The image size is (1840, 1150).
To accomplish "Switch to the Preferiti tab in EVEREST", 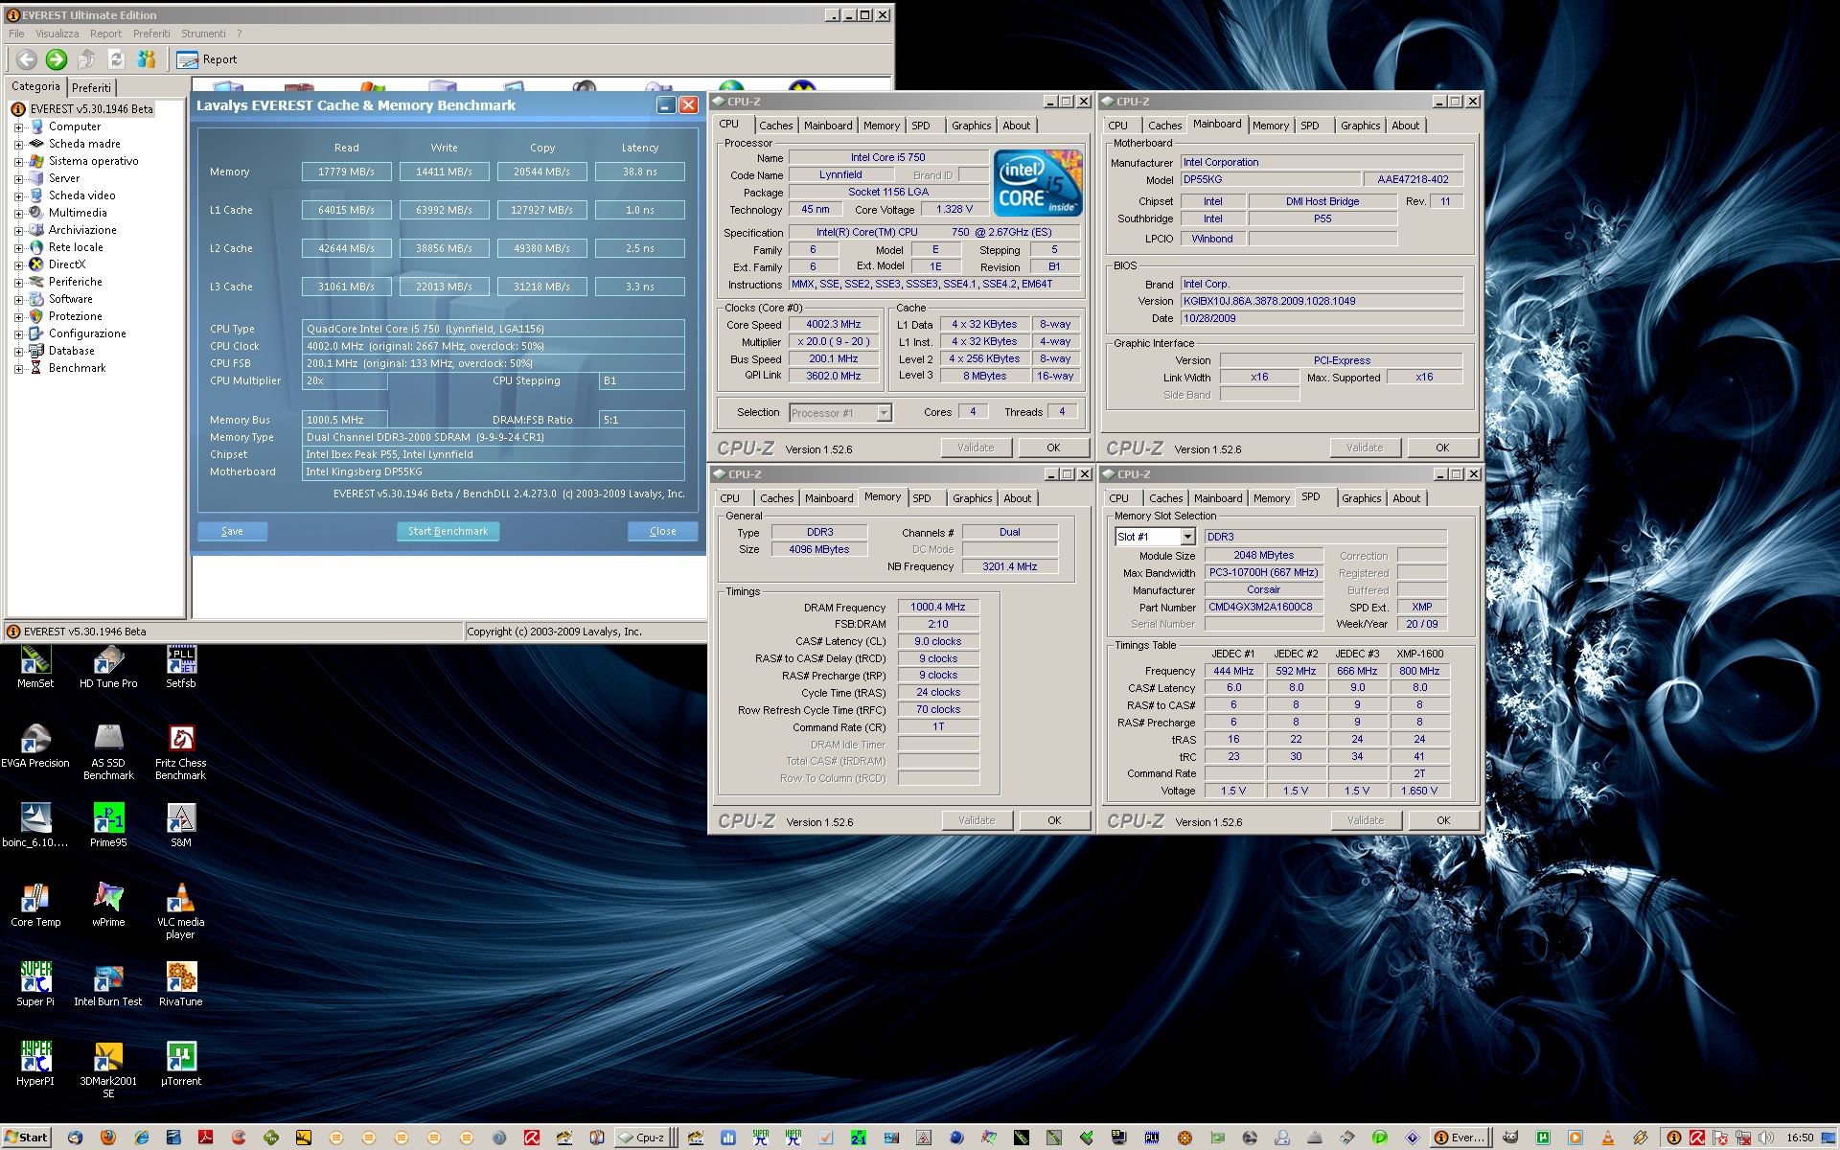I will coord(91,87).
